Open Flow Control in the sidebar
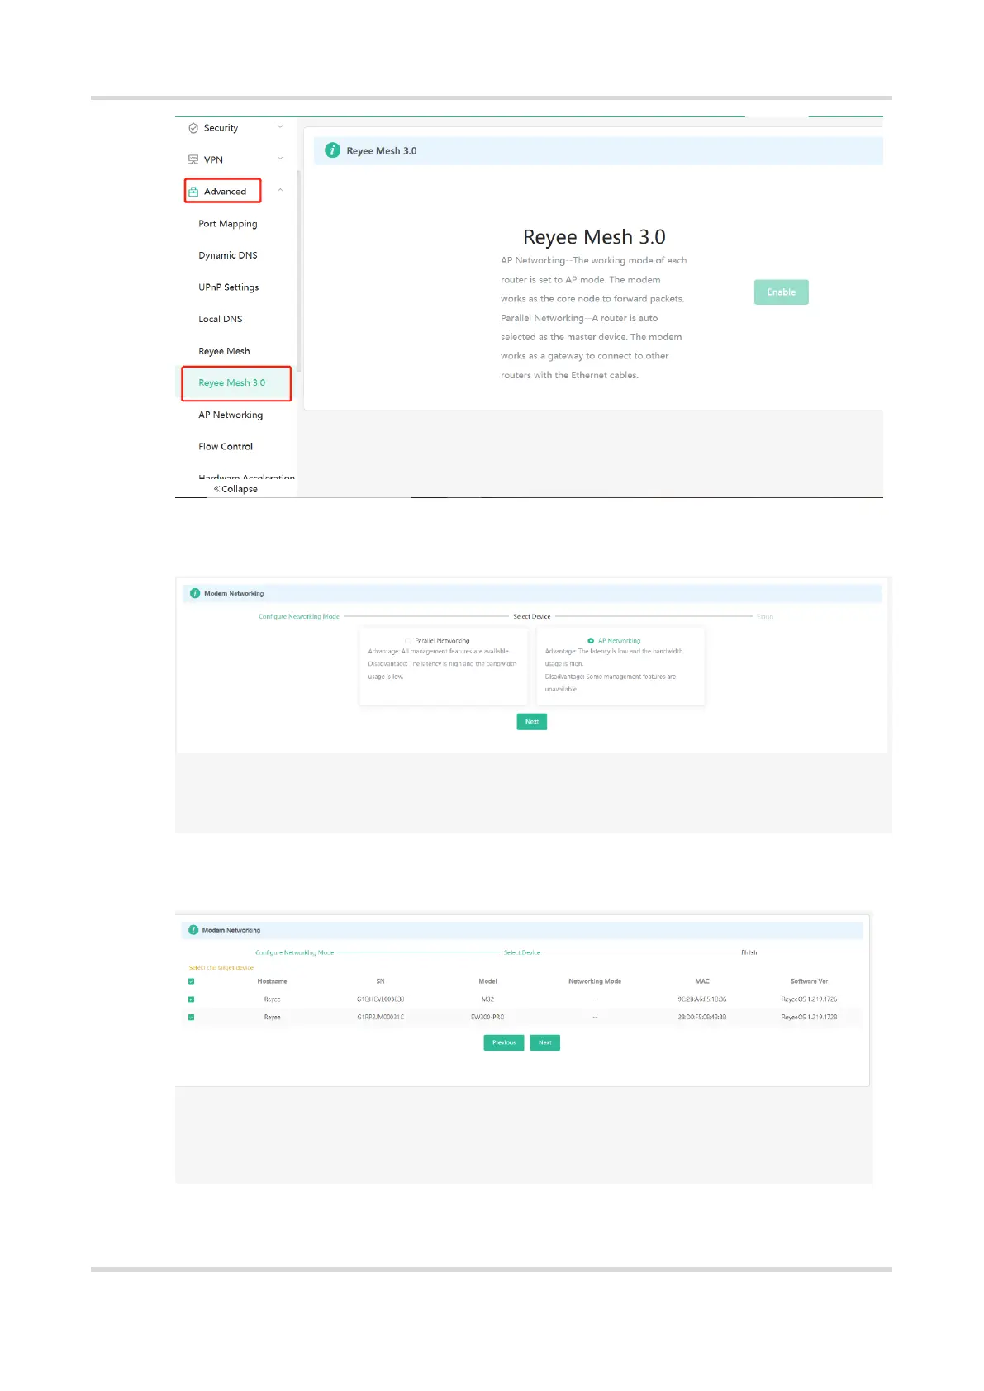The height and width of the screenshot is (1391, 984). (226, 447)
